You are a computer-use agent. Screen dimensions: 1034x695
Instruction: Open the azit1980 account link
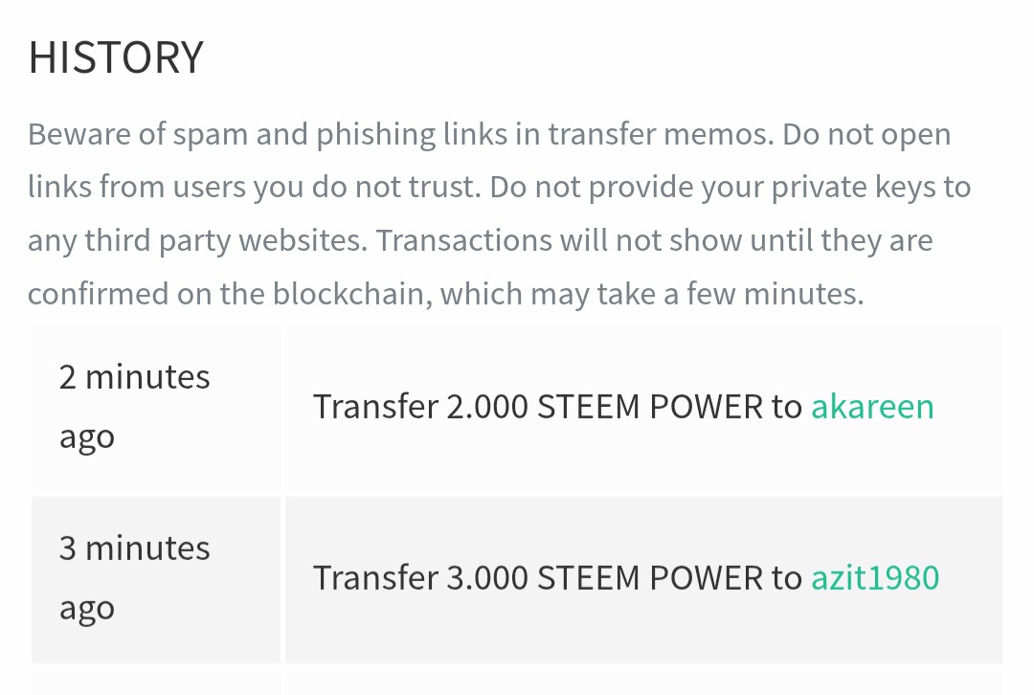coord(875,577)
